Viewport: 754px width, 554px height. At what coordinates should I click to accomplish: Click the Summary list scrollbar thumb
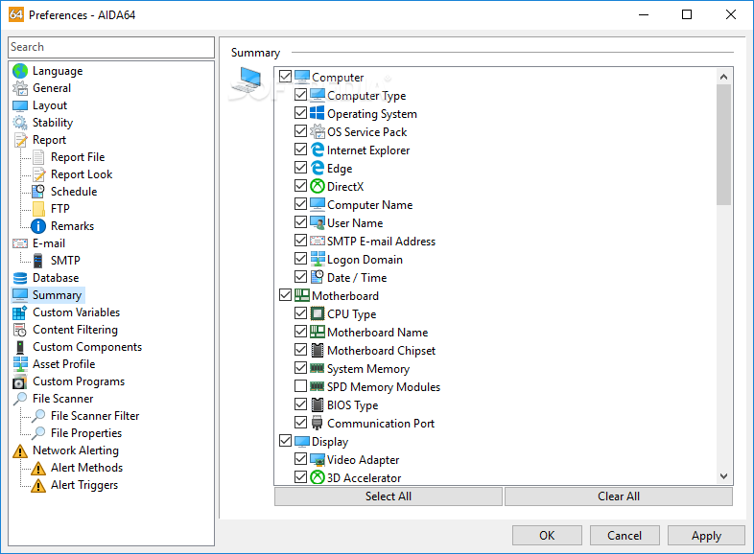[723, 145]
